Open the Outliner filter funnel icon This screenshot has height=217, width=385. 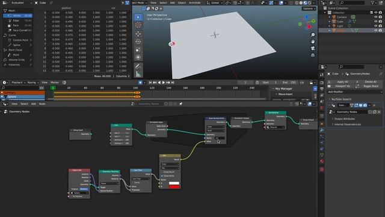tap(373, 2)
